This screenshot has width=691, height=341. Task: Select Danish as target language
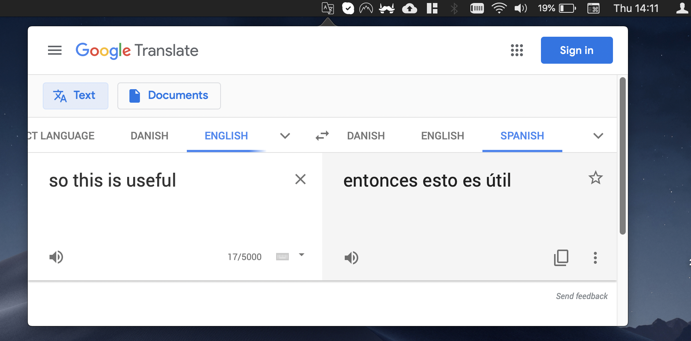366,136
